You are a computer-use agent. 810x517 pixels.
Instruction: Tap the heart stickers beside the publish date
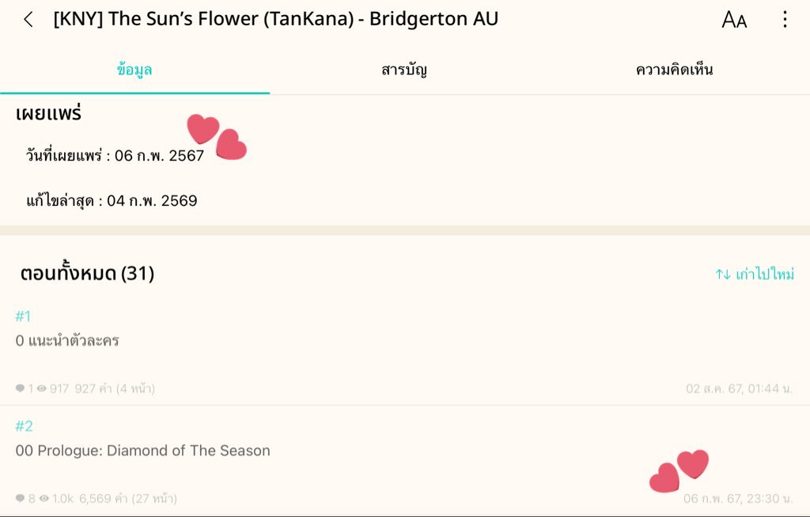point(217,137)
